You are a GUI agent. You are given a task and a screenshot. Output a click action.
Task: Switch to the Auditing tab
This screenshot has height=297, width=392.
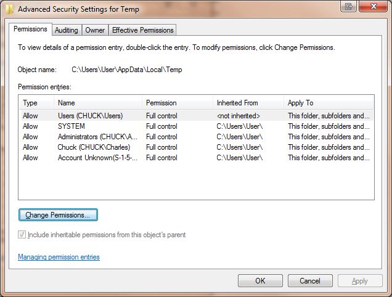66,30
